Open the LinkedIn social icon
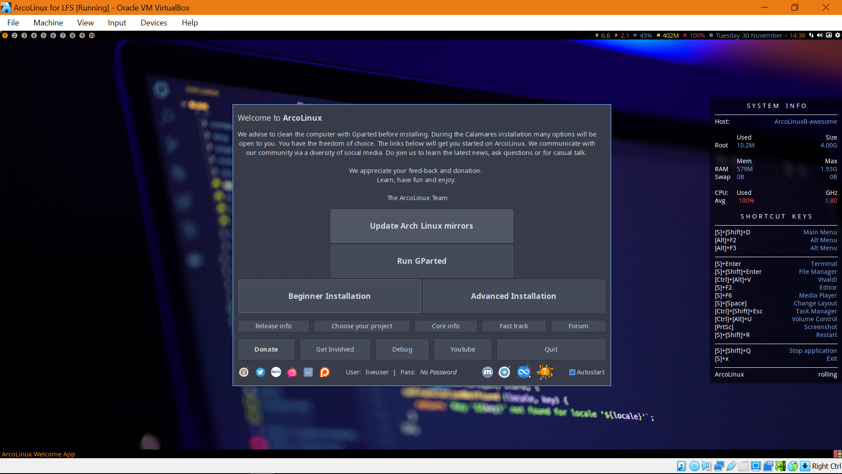The image size is (842, 474). [308, 372]
